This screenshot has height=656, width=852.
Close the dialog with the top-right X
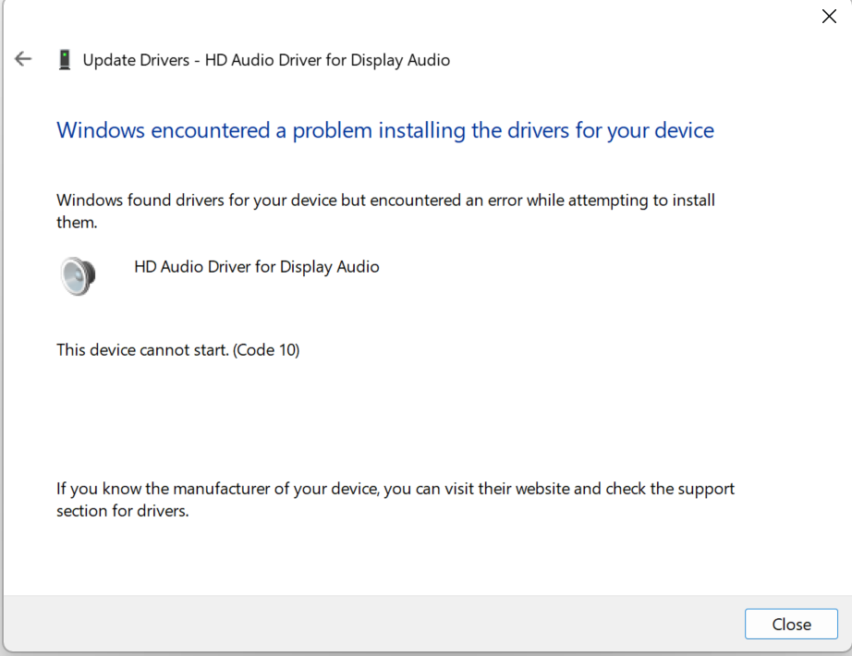[829, 18]
